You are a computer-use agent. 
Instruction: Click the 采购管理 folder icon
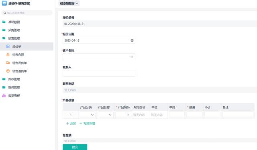point(4,30)
